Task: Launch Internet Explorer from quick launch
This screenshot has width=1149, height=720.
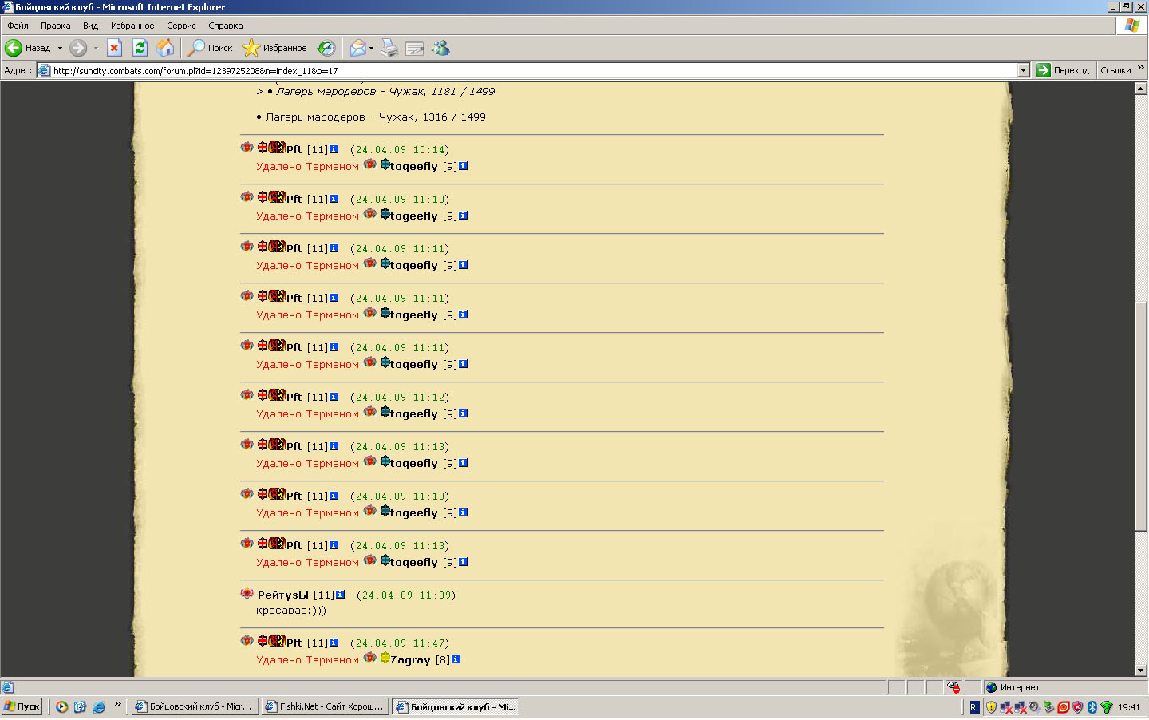Action: (x=99, y=706)
